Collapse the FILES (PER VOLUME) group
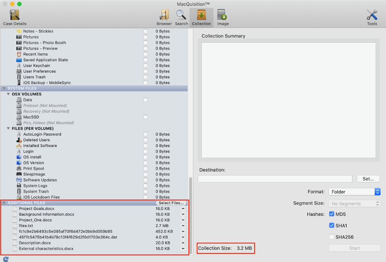The height and width of the screenshot is (262, 386). [8, 129]
